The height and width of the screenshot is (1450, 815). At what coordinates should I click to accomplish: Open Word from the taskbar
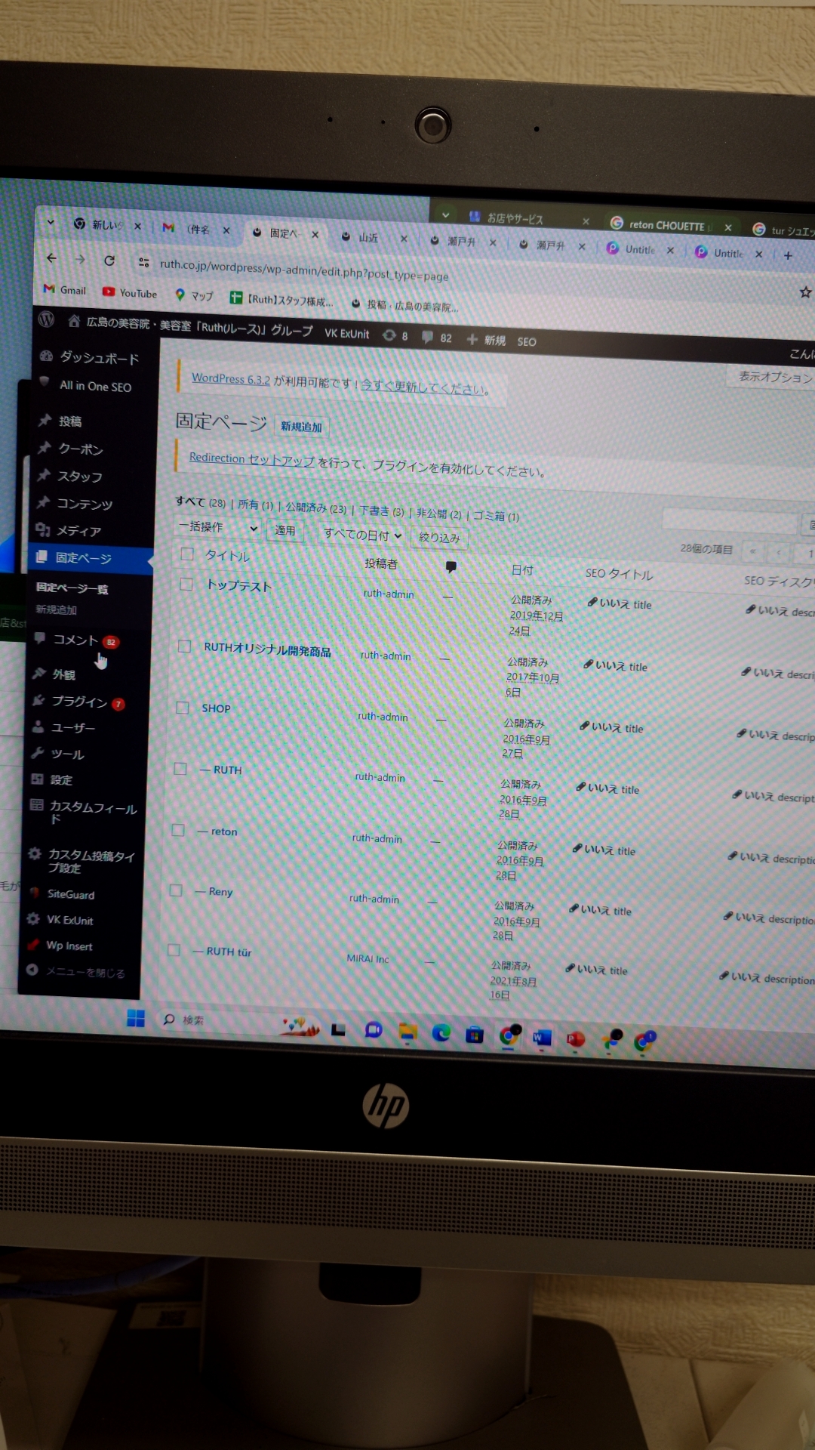tap(542, 1038)
